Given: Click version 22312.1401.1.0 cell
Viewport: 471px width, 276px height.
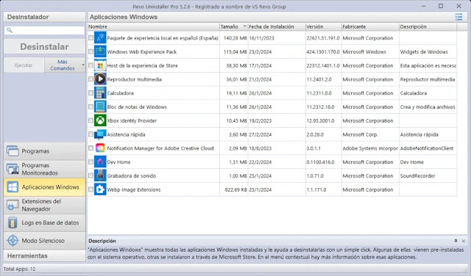Looking at the screenshot, I should tap(323, 65).
